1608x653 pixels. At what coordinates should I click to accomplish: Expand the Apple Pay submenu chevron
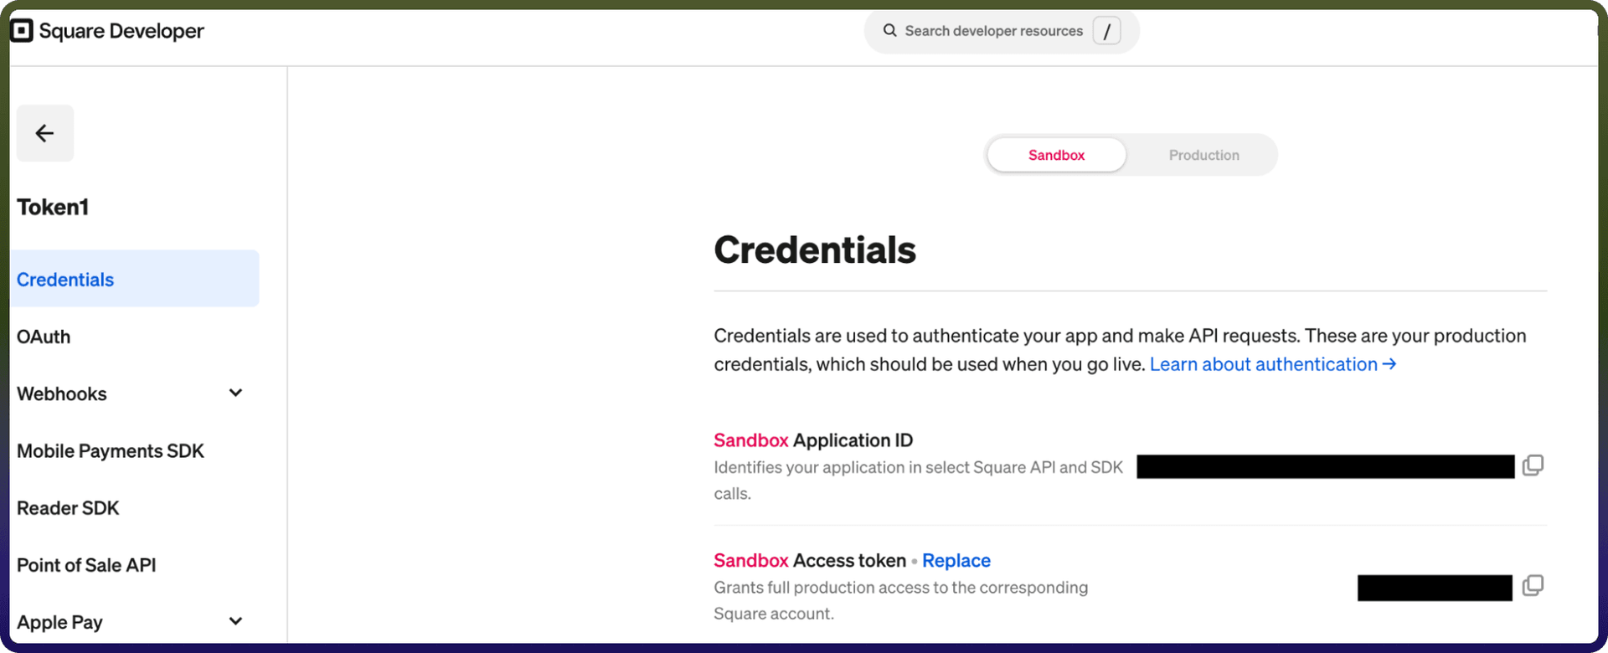pos(236,621)
